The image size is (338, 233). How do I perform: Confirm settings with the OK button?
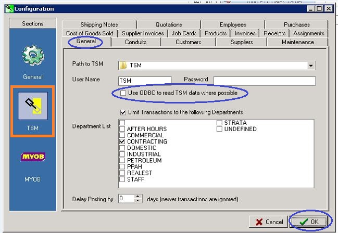pos(309,222)
